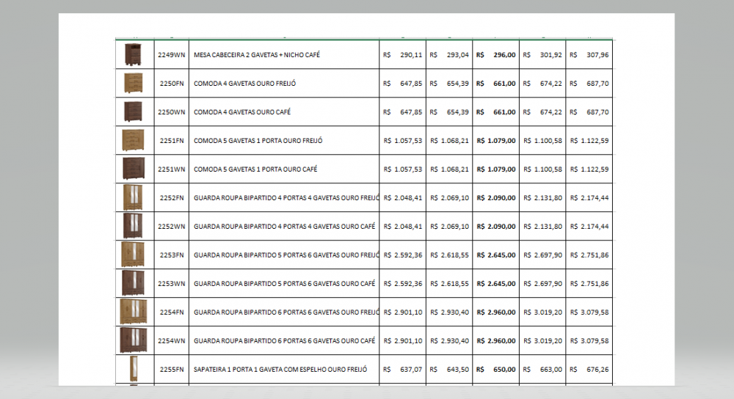Click the bold price R$ 296,00
Viewport: 734px width, 399px height.
pos(495,55)
